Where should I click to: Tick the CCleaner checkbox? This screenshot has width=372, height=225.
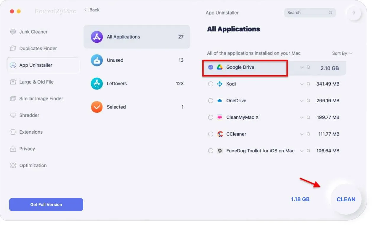211,134
